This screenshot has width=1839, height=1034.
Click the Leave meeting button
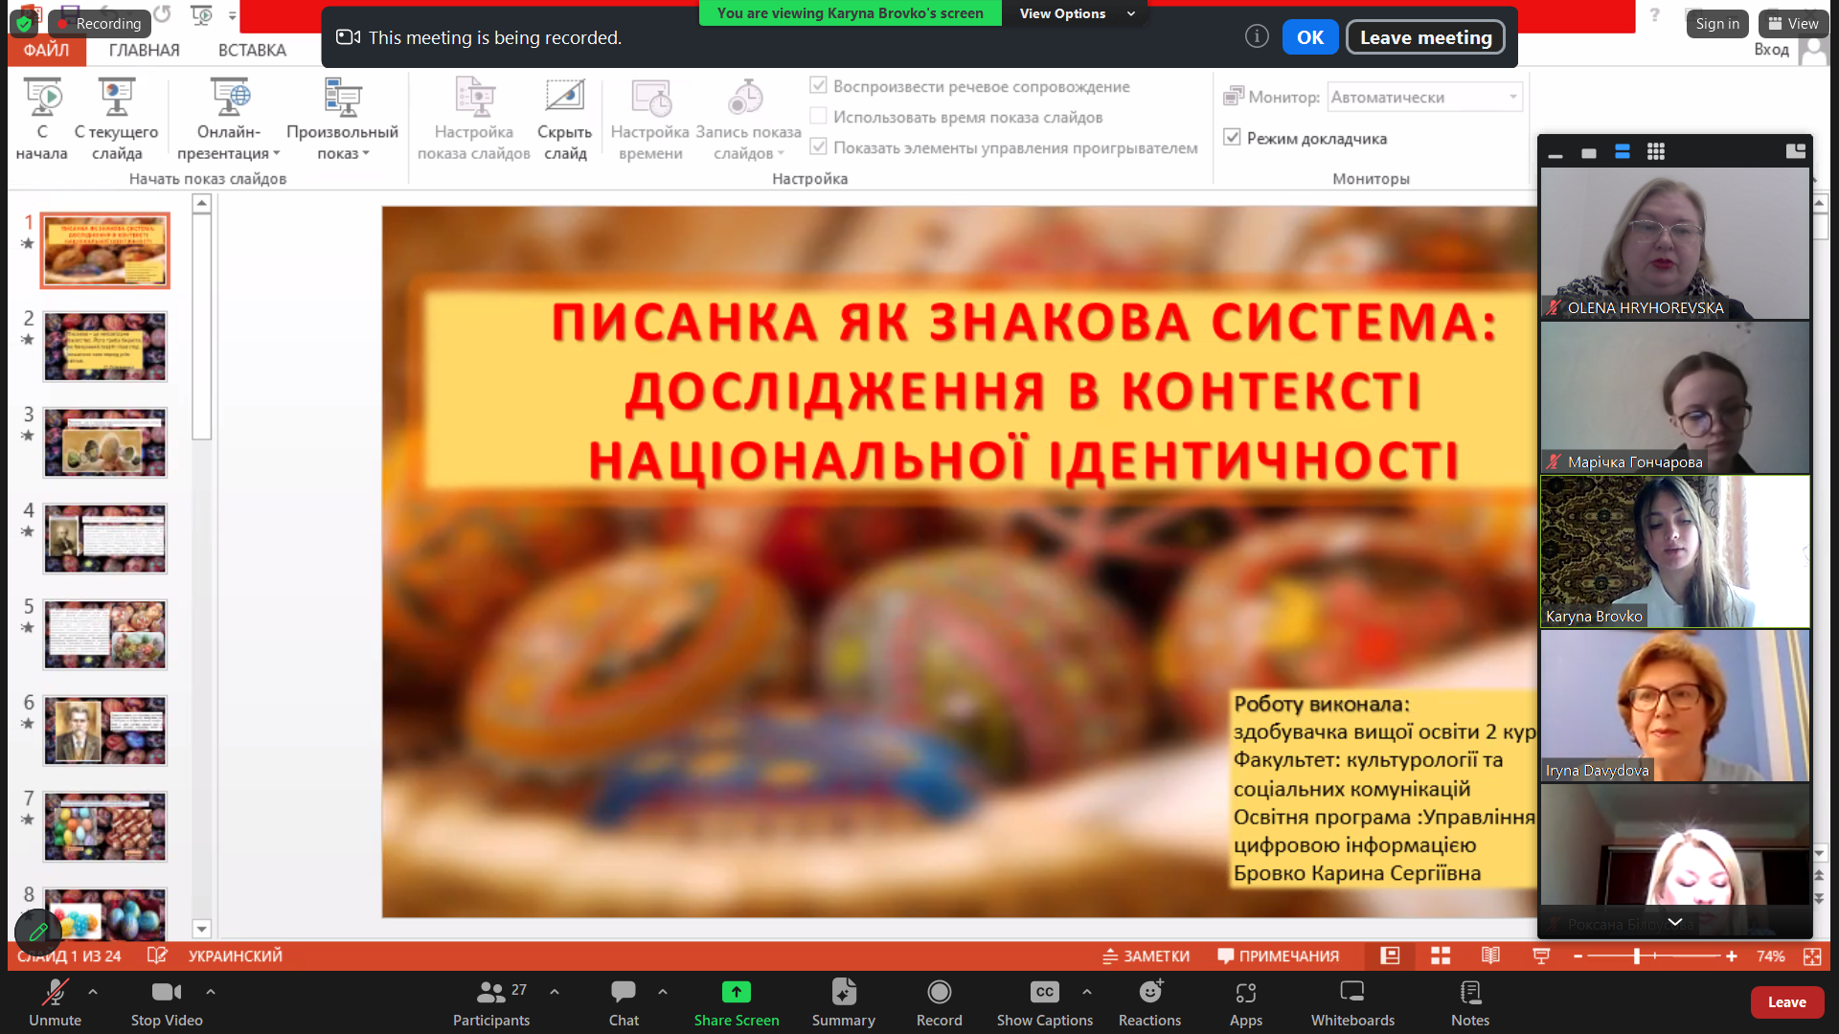[x=1424, y=37]
